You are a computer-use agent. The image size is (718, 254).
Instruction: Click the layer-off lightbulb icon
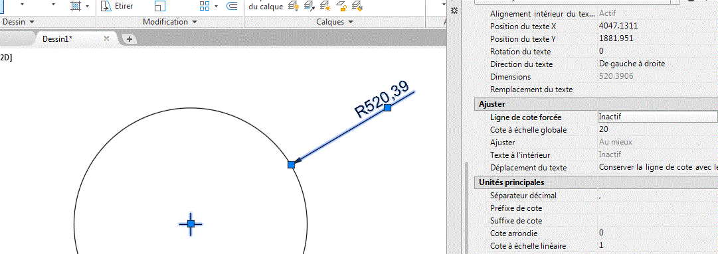tap(294, 6)
